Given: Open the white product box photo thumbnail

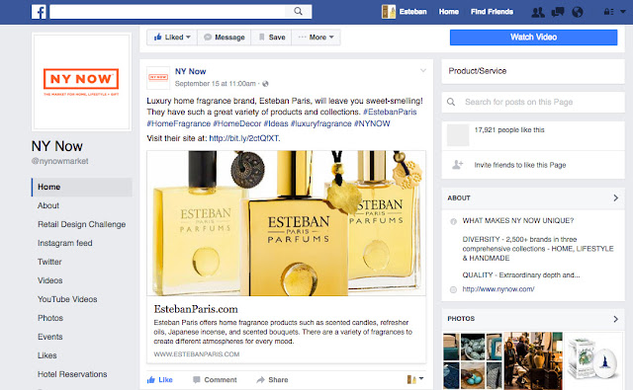Looking at the screenshot, I should (x=593, y=360).
